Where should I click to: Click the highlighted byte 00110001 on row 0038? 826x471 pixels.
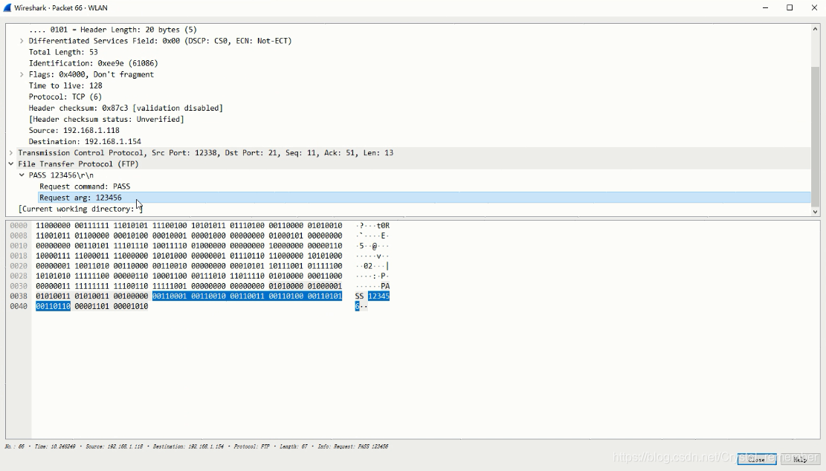170,296
